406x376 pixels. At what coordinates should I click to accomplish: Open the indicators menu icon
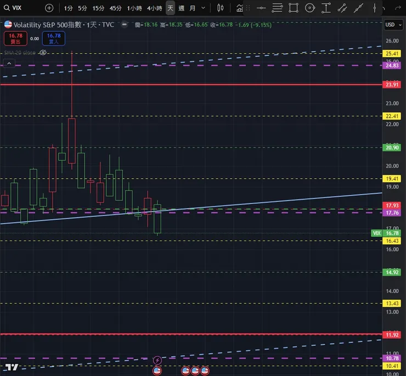point(240,8)
